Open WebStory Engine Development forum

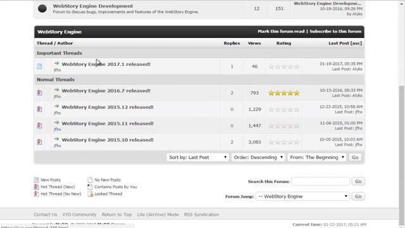click(x=93, y=6)
